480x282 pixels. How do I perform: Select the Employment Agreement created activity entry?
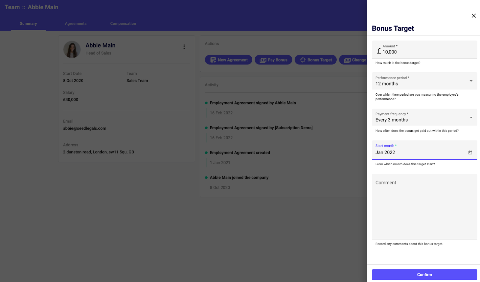pyautogui.click(x=240, y=153)
